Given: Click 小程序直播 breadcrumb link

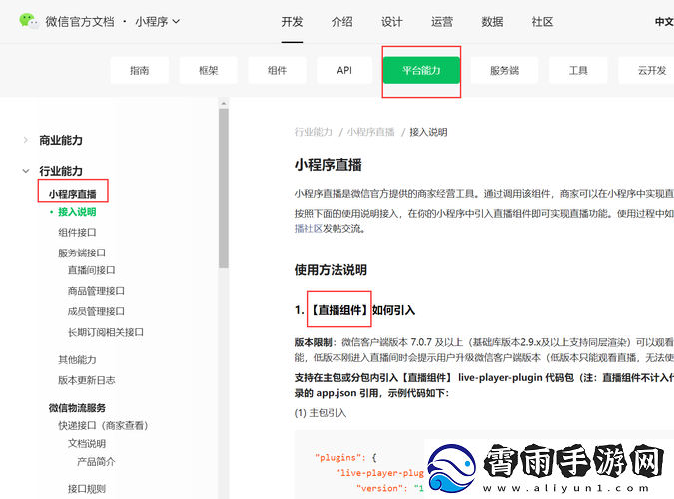Looking at the screenshot, I should 371,132.
